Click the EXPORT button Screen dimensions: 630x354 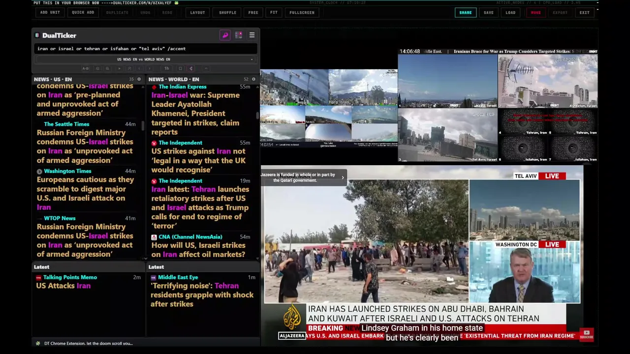coord(560,12)
